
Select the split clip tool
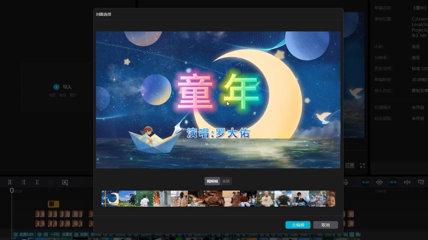[x=10, y=182]
